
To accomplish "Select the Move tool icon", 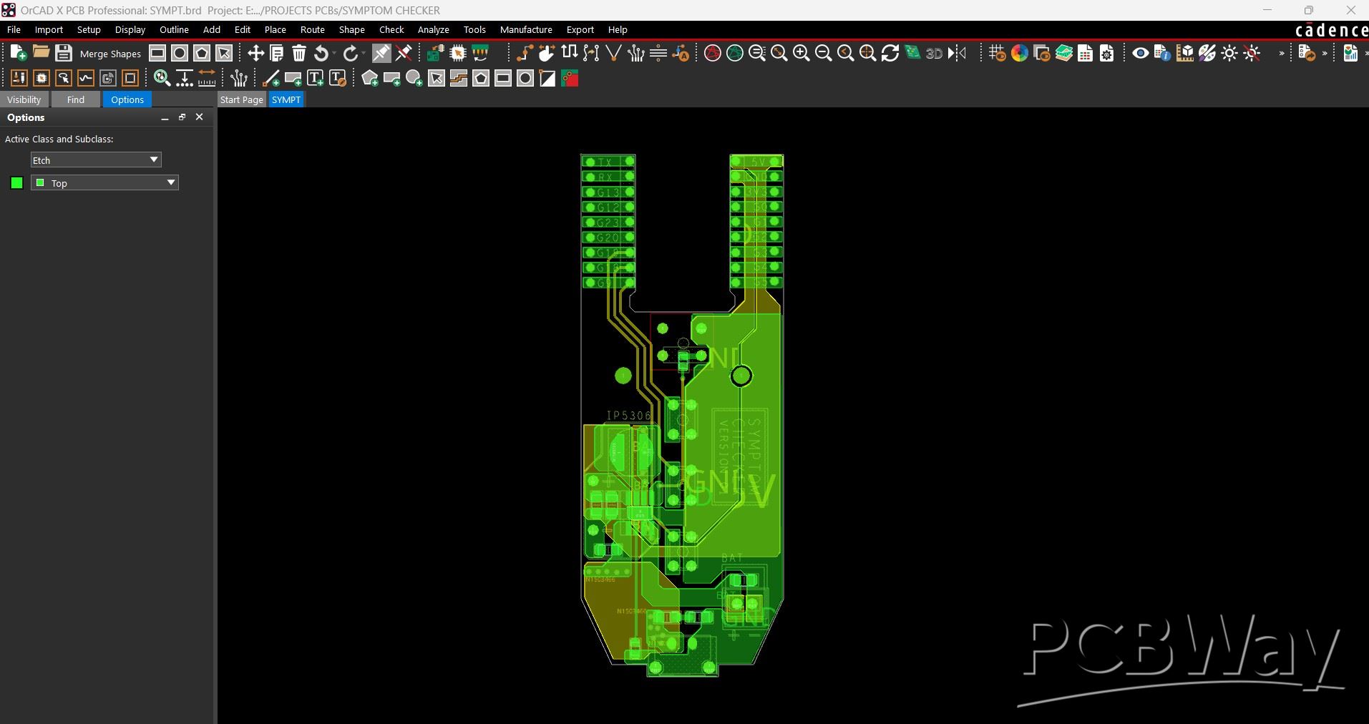I will coord(255,53).
